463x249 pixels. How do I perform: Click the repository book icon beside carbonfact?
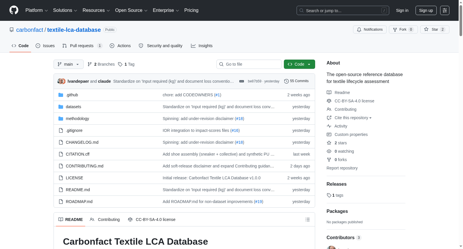coord(12,30)
